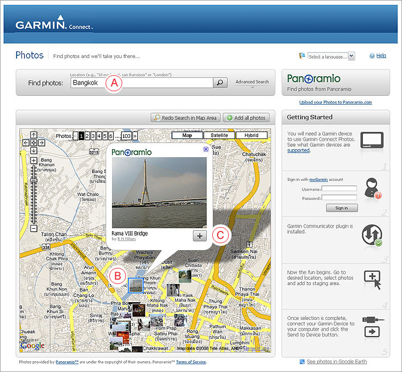The height and width of the screenshot is (372, 402).
Task: Expand Advanced Search options
Action: [x=252, y=83]
